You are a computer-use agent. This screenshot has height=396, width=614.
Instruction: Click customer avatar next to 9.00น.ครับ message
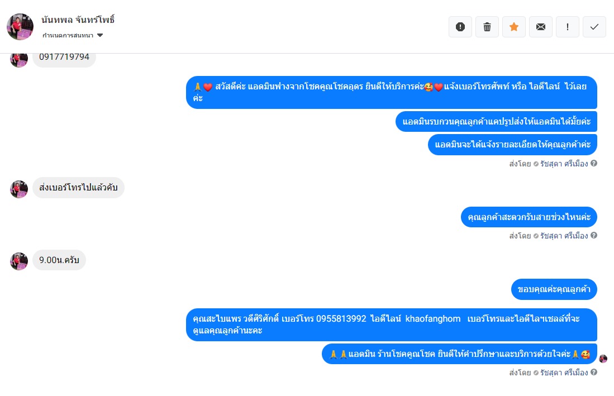(19, 261)
